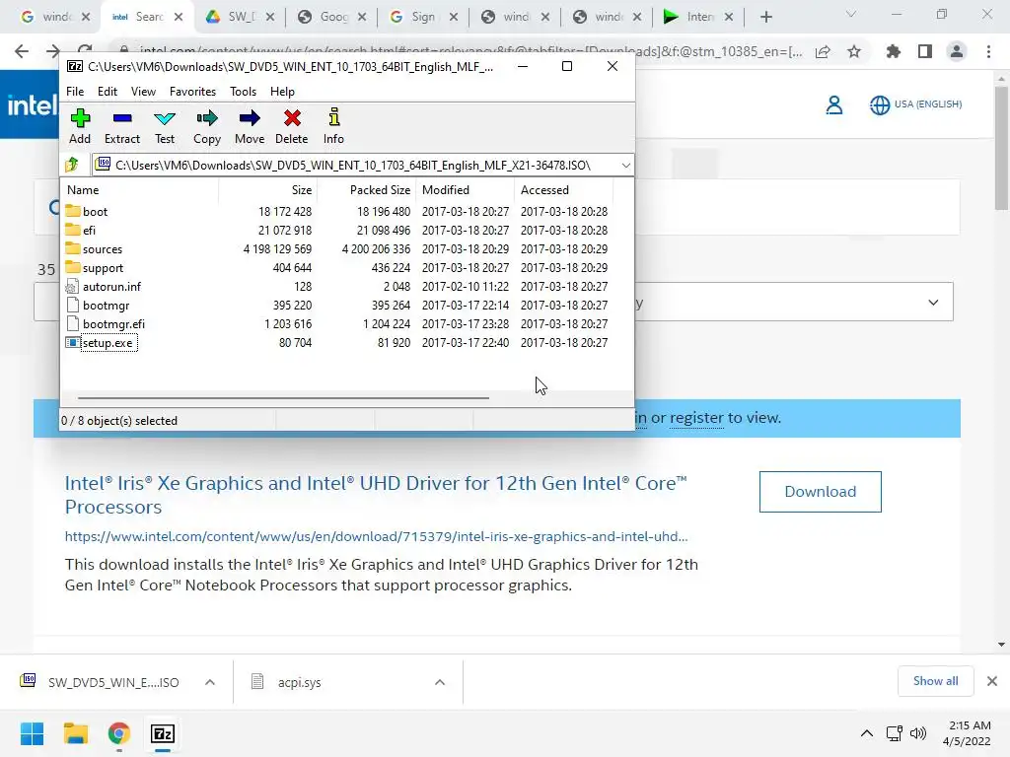Image resolution: width=1010 pixels, height=757 pixels.
Task: Click Show all downloads button
Action: pos(935,681)
